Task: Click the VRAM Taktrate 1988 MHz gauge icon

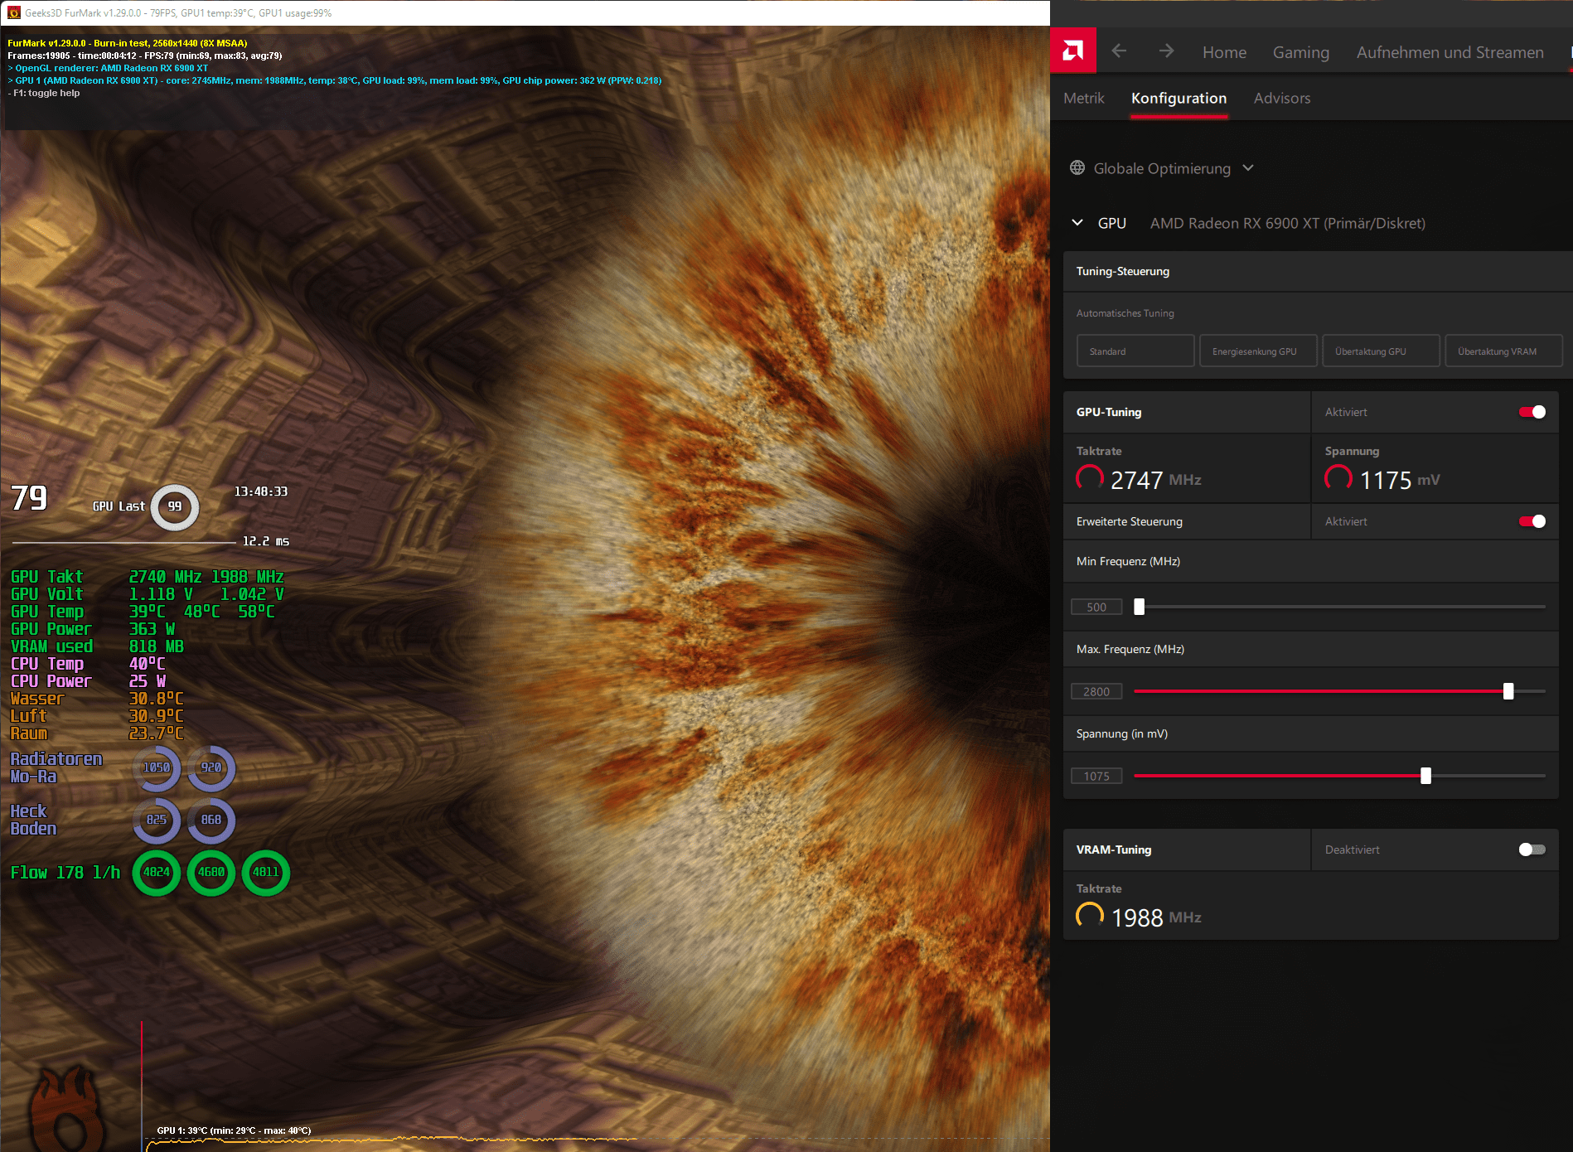Action: tap(1089, 916)
